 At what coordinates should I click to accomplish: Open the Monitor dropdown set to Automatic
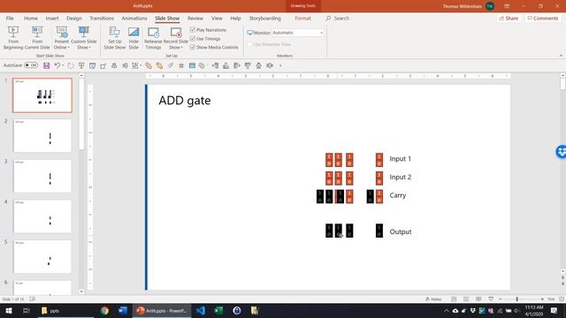pos(298,33)
